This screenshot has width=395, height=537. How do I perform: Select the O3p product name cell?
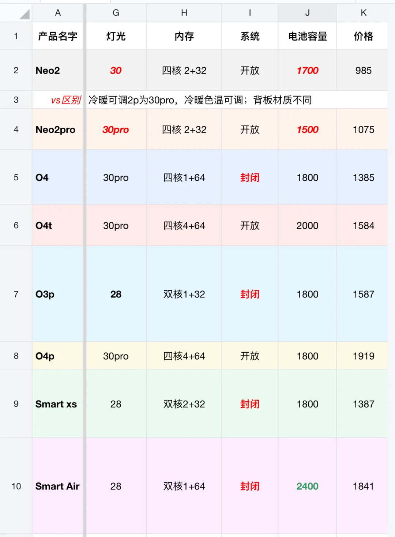click(58, 294)
